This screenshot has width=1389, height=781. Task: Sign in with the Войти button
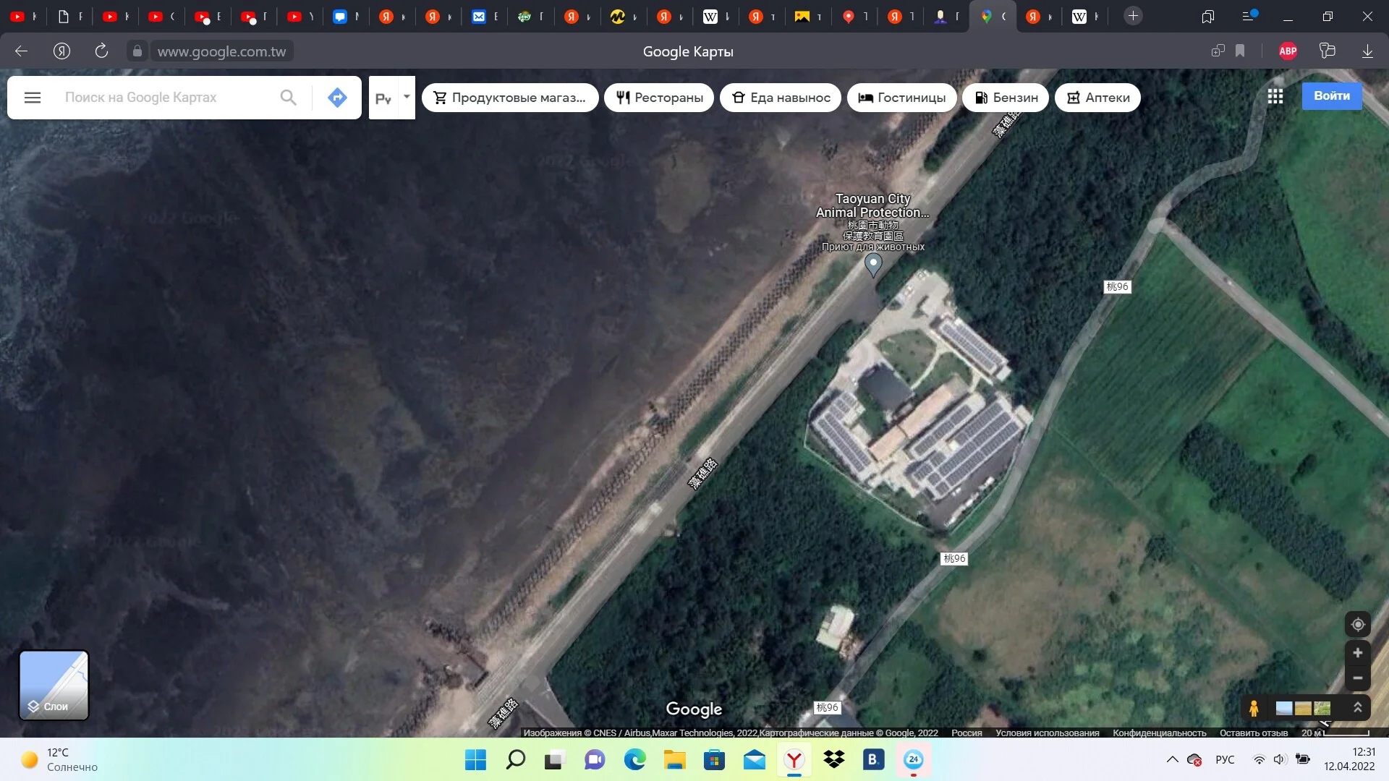point(1332,96)
